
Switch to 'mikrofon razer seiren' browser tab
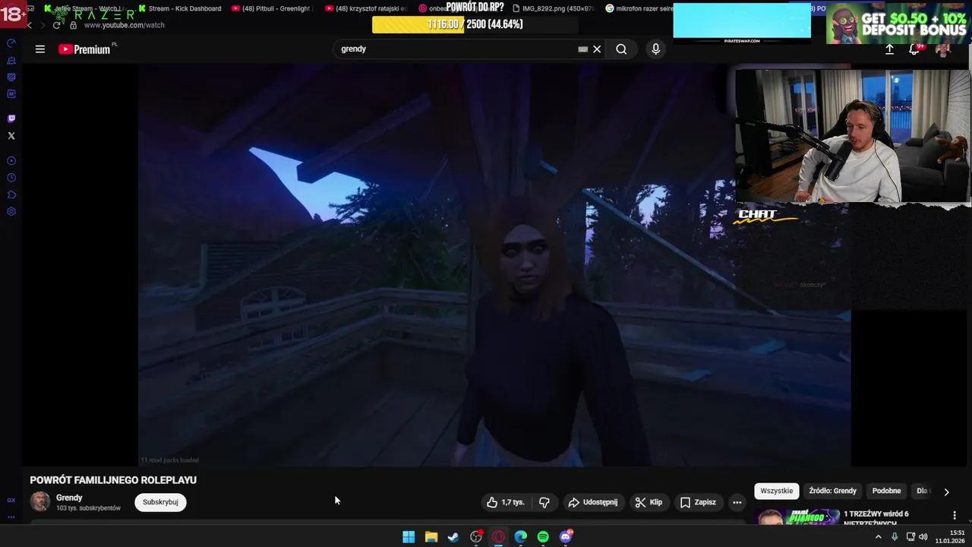[x=639, y=8]
